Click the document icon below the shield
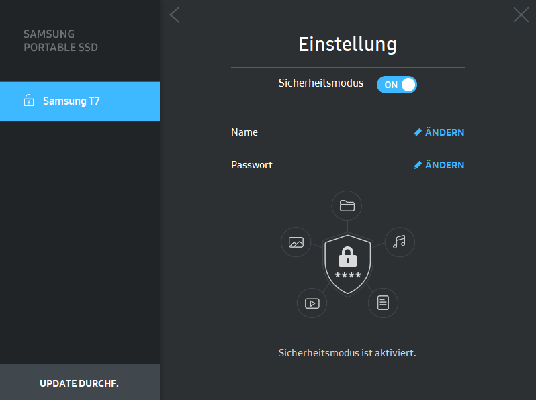The height and width of the screenshot is (400, 536). pyautogui.click(x=383, y=303)
